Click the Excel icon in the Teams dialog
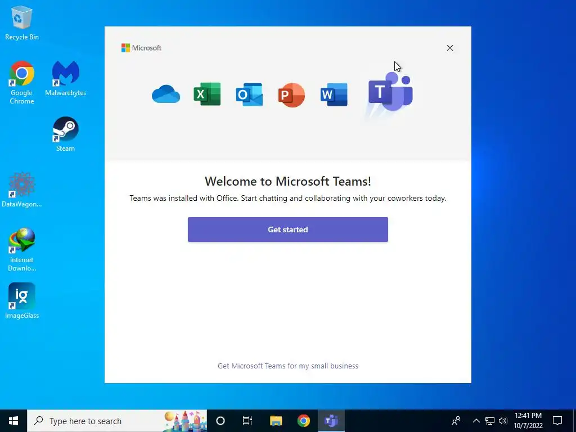Screen dimensions: 576x432 (207, 94)
